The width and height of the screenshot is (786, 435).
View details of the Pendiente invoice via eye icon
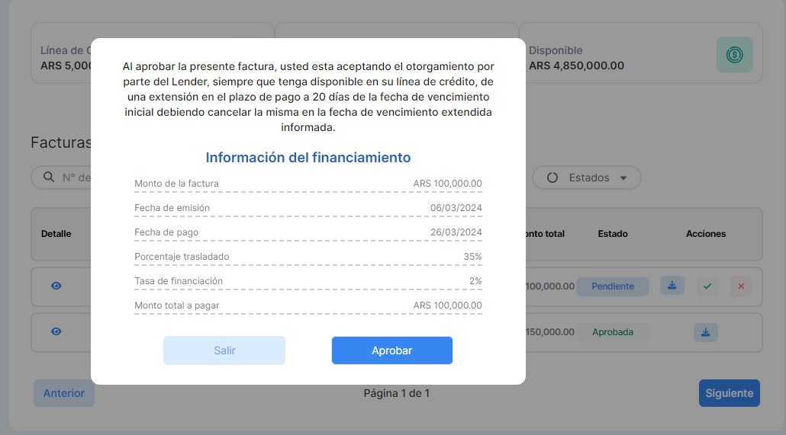pos(56,286)
